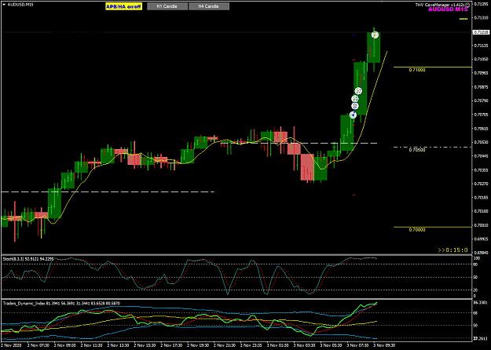Click the Stoch(8,3,3) indicator label
Image resolution: width=491 pixels, height=350 pixels.
pos(28,259)
